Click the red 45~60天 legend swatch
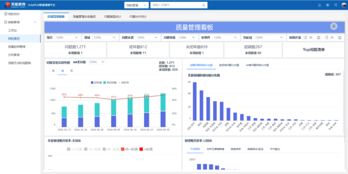 [x=122, y=150]
